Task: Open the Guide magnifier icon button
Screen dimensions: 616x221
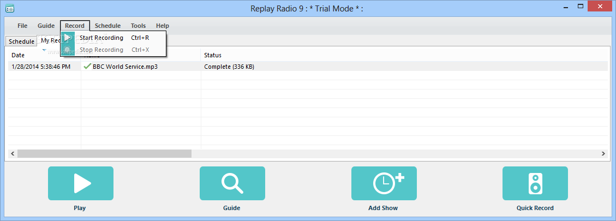Action: (232, 183)
